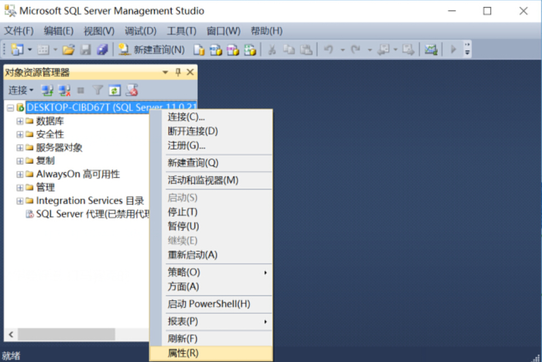Open the 工具(T) menu

182,31
